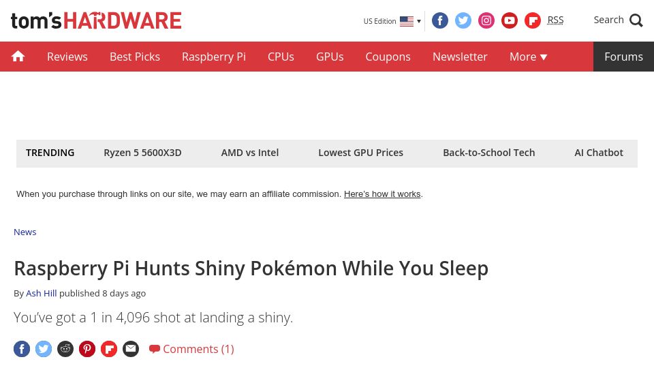The image size is (654, 368).
Task: Click the TRENDING label
Action: [x=50, y=153]
